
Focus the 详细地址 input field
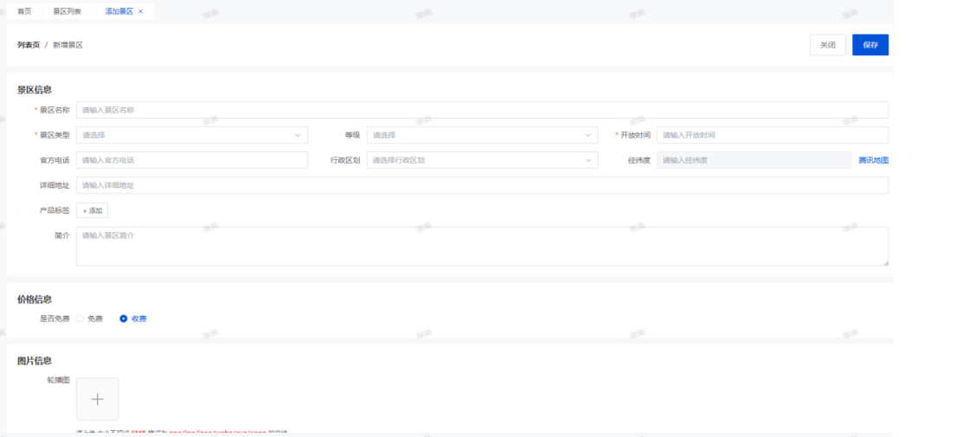click(482, 185)
